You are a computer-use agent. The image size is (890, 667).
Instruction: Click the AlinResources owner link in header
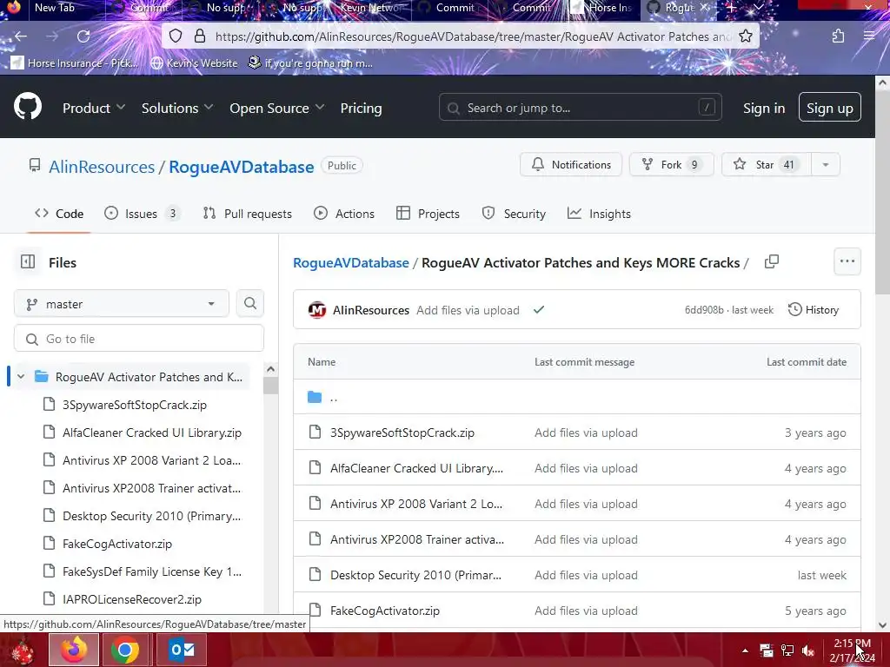click(102, 167)
